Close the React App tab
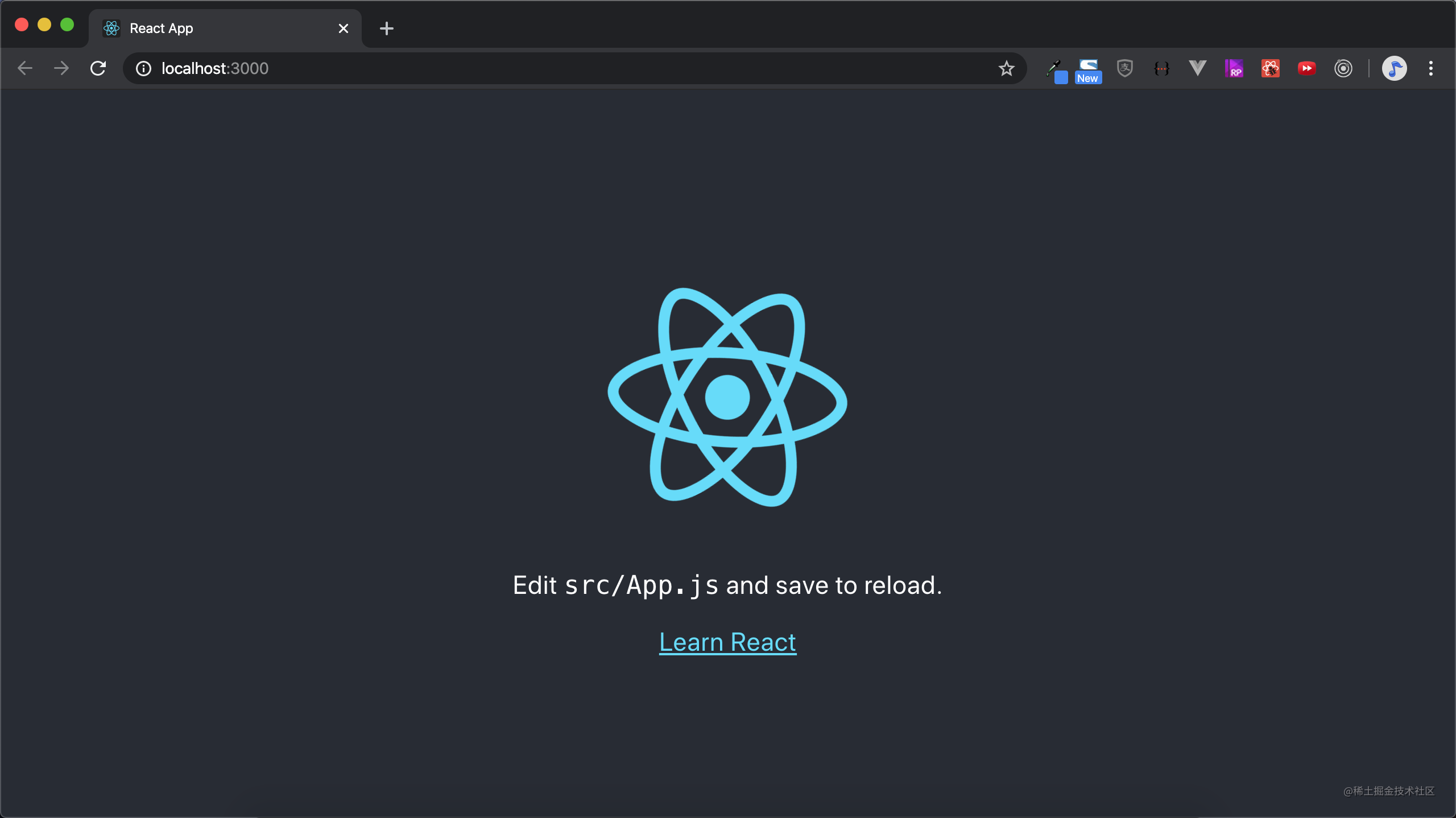This screenshot has width=1456, height=818. point(344,28)
